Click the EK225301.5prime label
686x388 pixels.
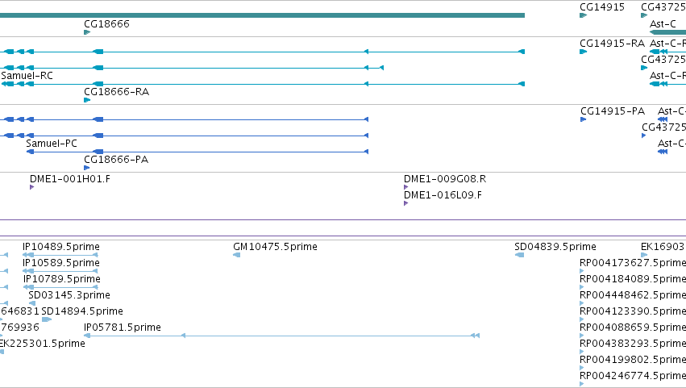[x=42, y=344]
